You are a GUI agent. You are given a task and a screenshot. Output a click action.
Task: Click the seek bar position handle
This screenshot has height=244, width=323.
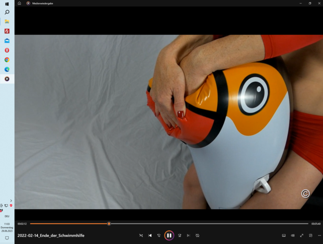point(109,224)
